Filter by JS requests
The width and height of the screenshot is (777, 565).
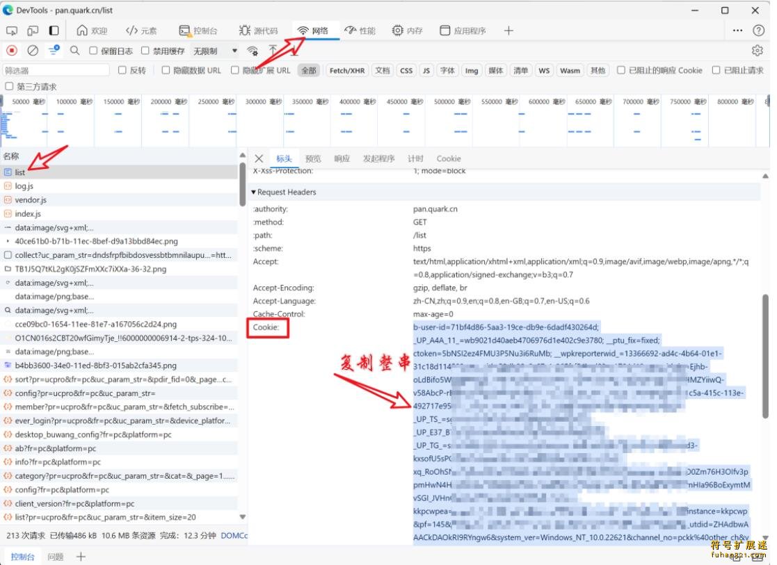(x=426, y=70)
